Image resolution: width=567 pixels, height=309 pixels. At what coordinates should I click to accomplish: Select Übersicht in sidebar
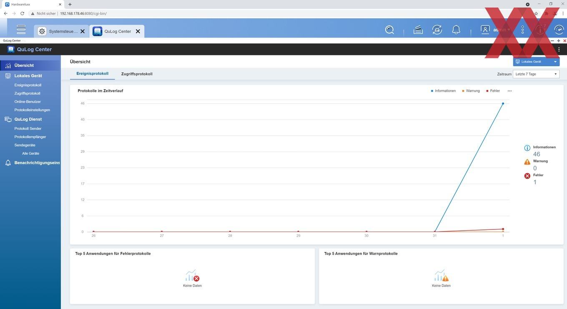coord(30,65)
